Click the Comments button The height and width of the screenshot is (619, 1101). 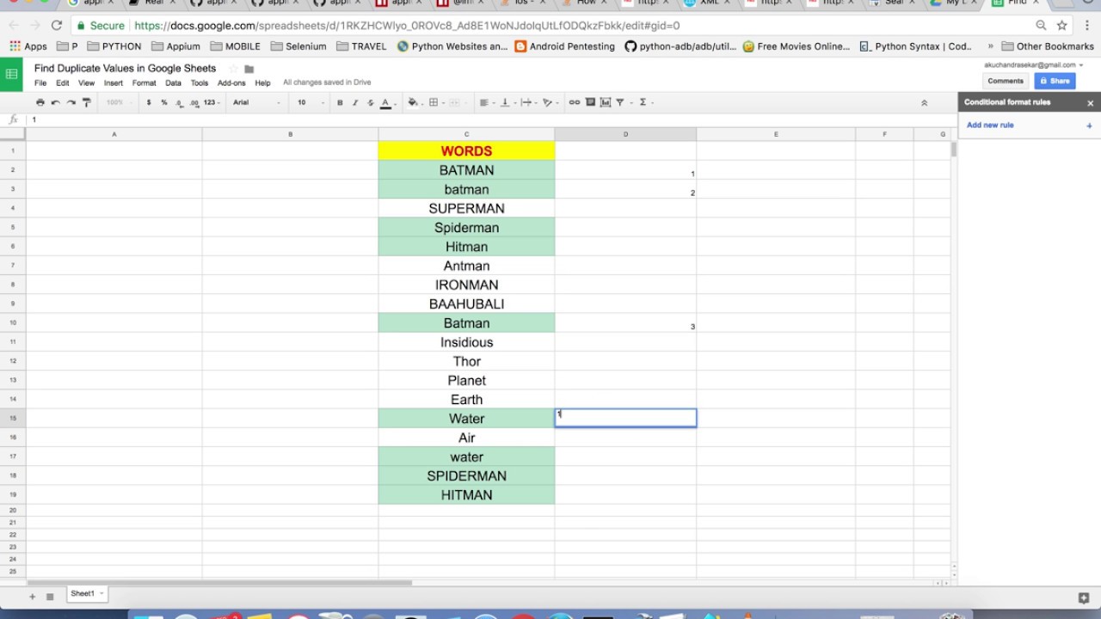coord(1006,81)
